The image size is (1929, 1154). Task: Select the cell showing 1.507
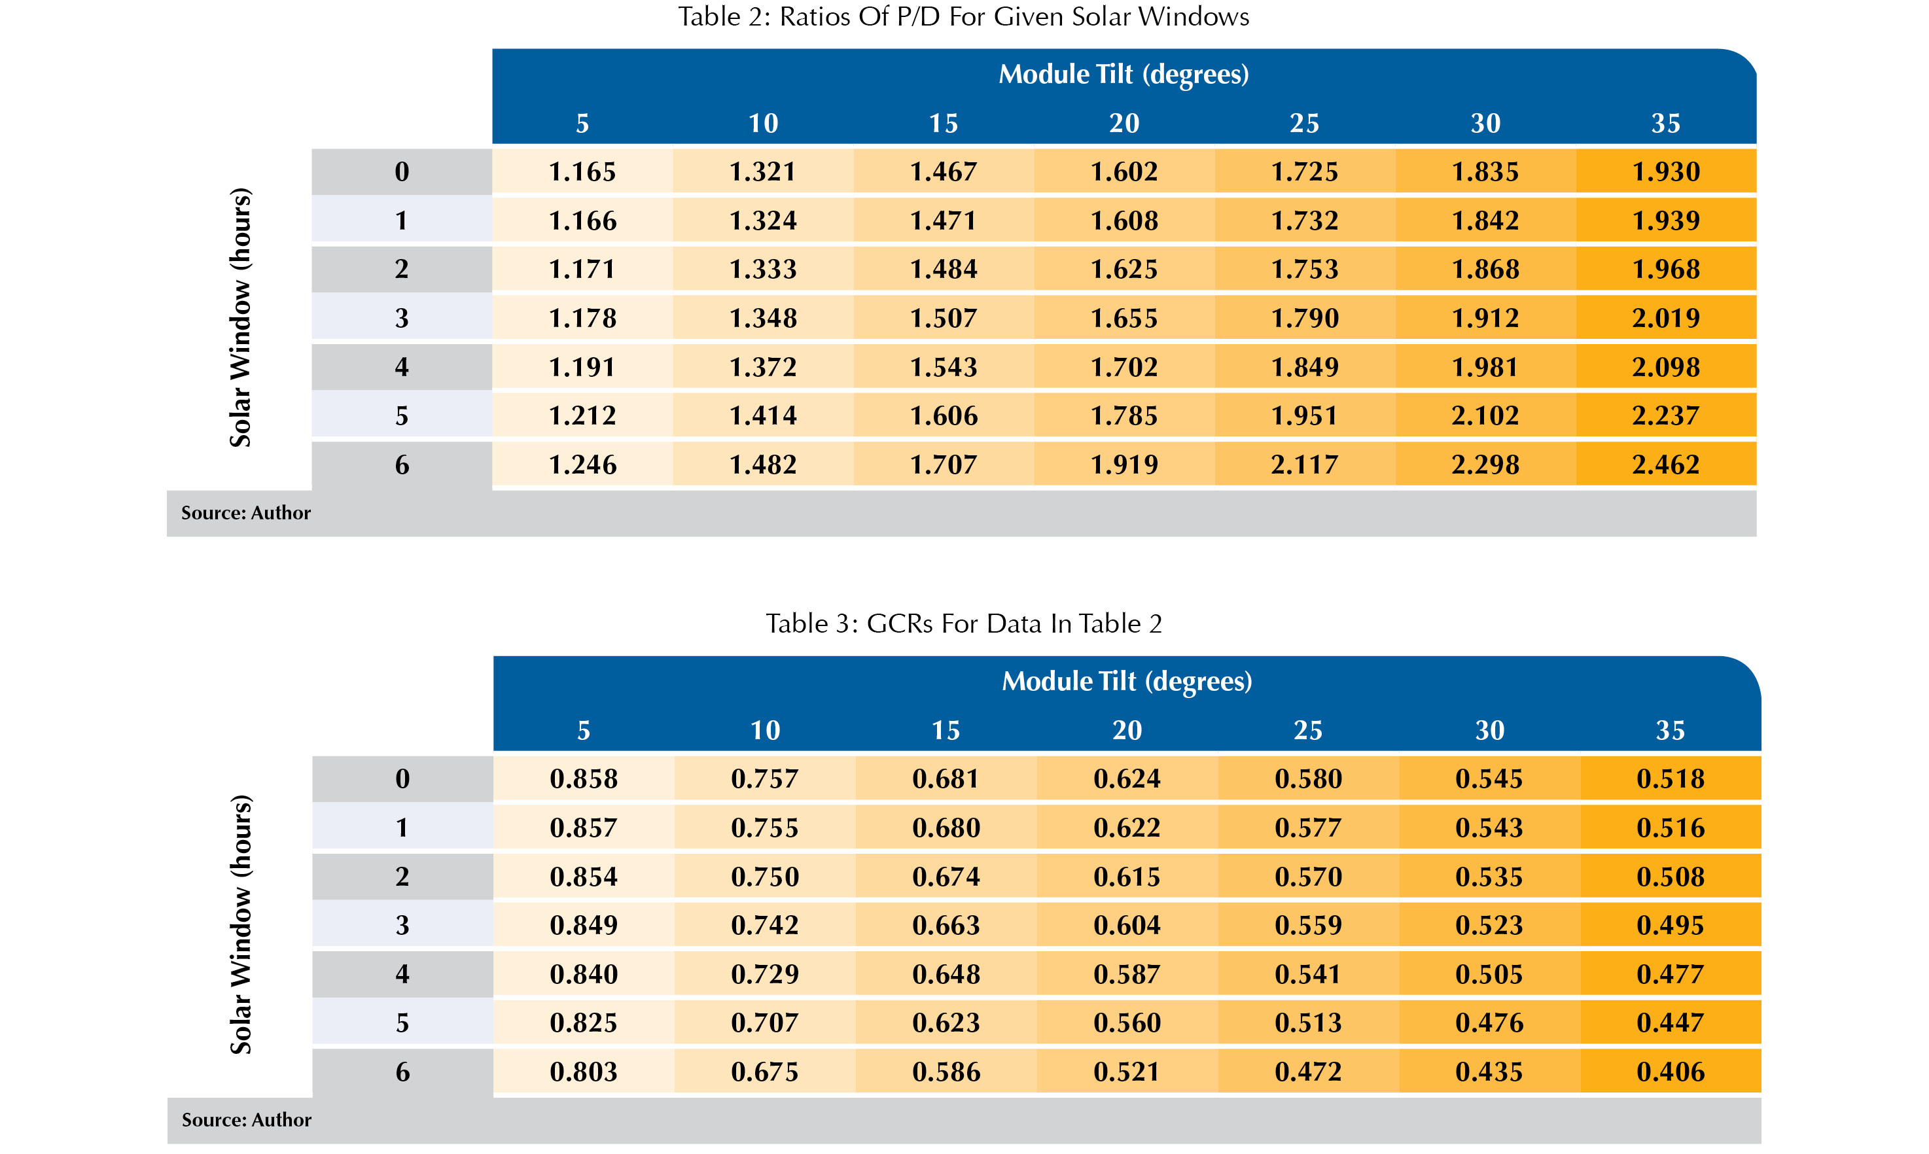coord(944,318)
